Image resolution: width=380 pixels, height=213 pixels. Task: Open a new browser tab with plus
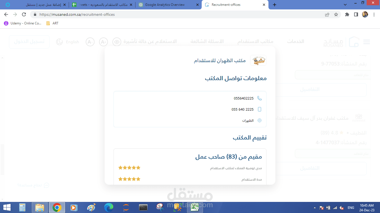(275, 5)
